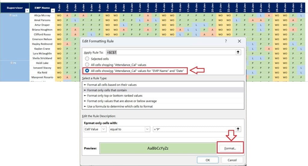Image resolution: width=308 pixels, height=166 pixels.
Task: Click employee name Kaylan Crane
Action: point(42,49)
